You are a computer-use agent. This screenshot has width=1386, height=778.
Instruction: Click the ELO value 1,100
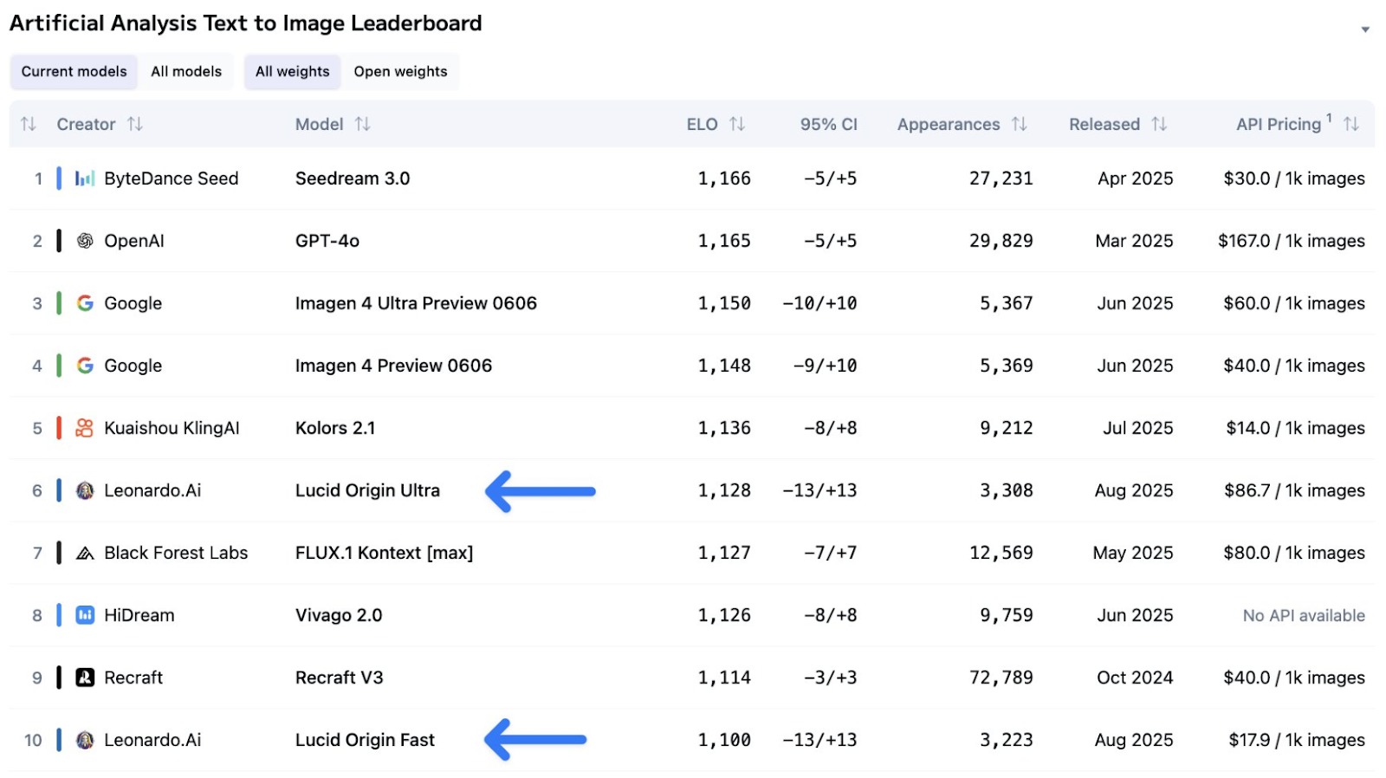724,740
